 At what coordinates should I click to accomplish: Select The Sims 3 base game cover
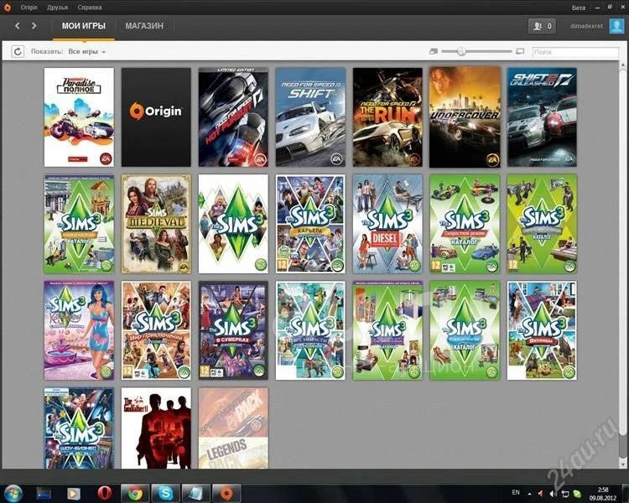pos(233,224)
